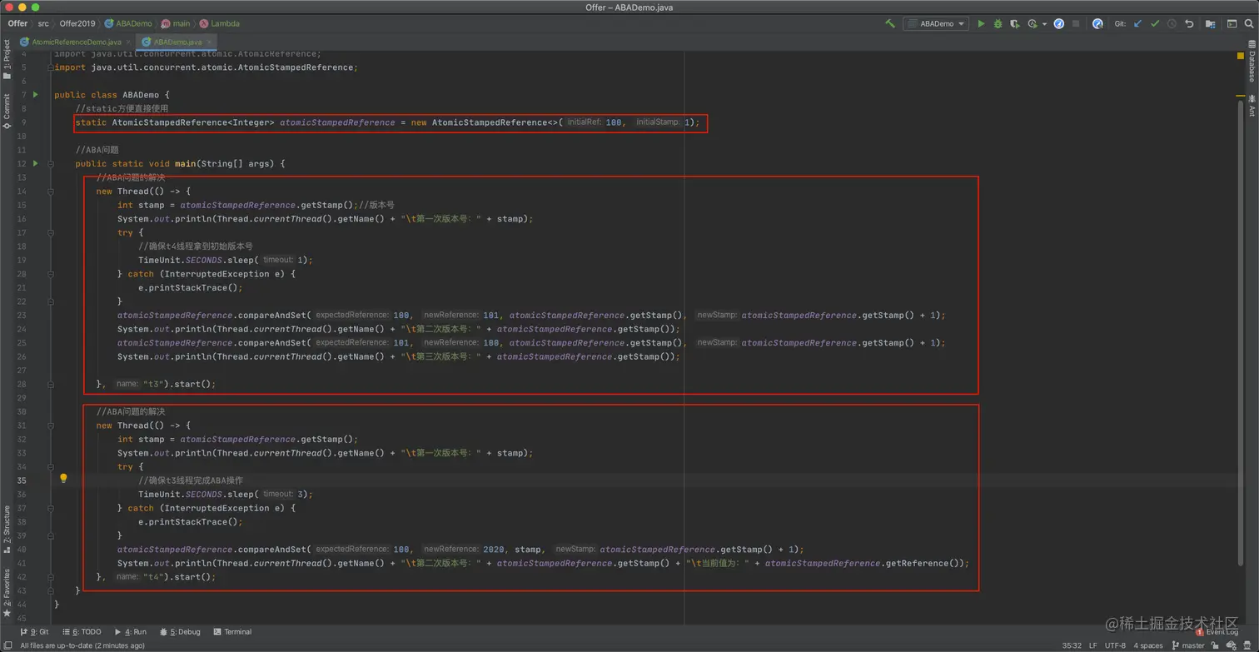
Task: Click the cursor position 35:32 indicator
Action: 1072,645
